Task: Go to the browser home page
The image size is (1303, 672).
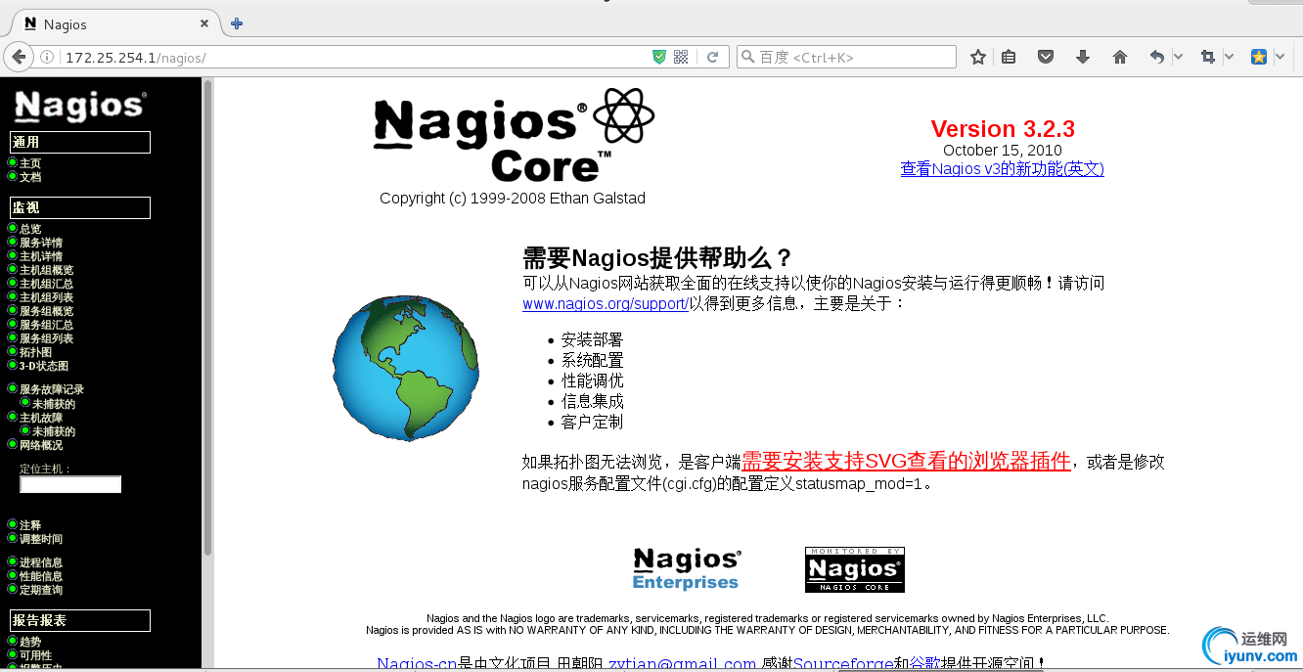Action: point(1120,58)
